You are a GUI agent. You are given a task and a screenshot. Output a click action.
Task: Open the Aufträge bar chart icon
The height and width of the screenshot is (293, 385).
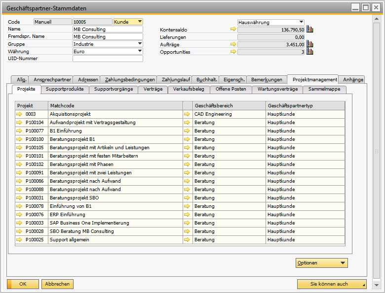310,44
